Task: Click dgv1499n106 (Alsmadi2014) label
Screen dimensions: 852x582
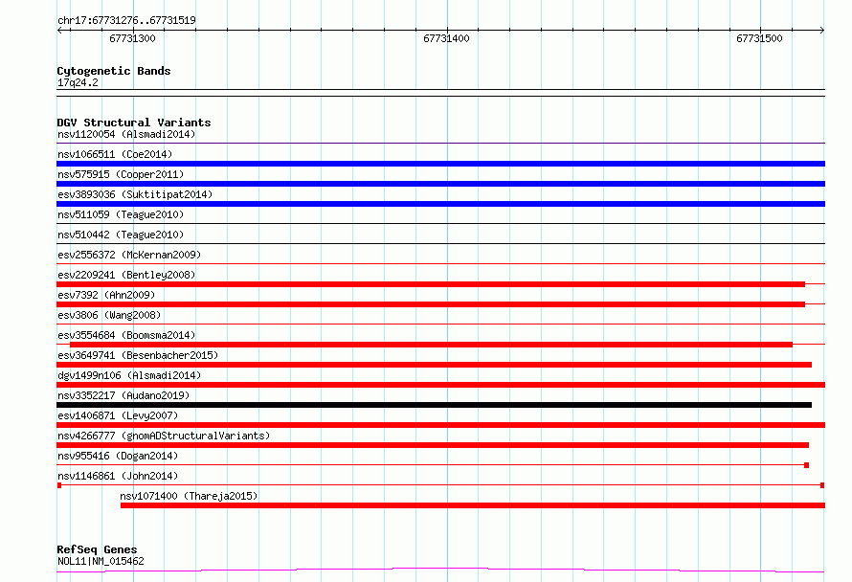Action: pos(129,375)
